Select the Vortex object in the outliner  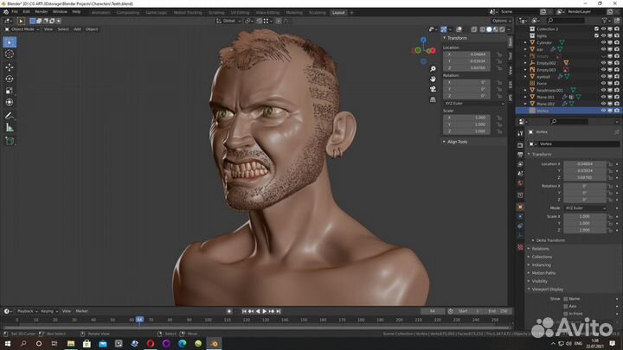543,111
